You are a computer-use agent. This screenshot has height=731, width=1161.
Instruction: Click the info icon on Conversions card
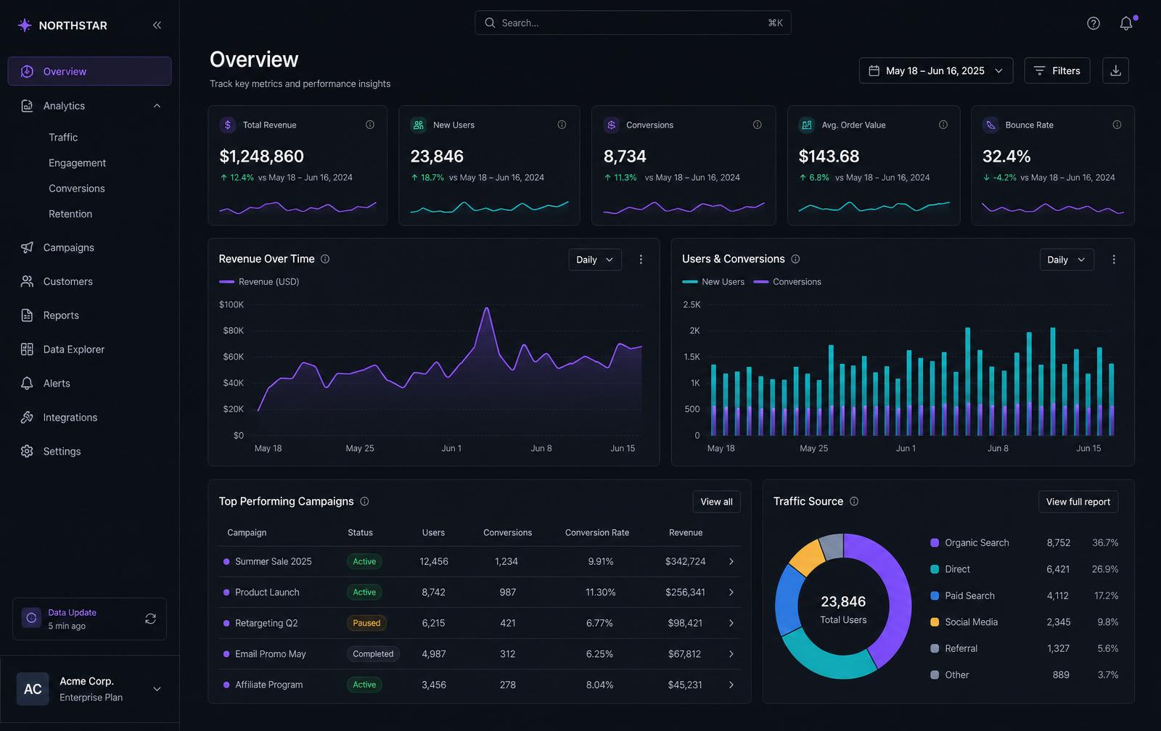coord(757,125)
